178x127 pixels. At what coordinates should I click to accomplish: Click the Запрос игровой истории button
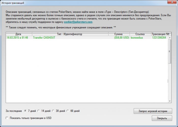point(153,111)
